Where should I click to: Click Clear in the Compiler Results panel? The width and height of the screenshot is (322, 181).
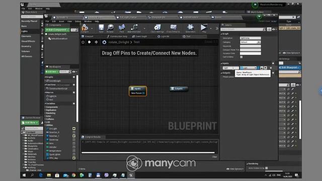pos(214,157)
